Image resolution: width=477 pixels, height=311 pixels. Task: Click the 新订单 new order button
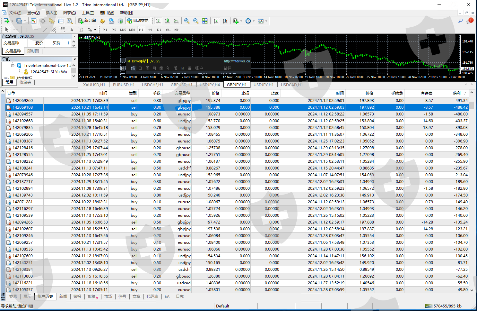(x=87, y=21)
